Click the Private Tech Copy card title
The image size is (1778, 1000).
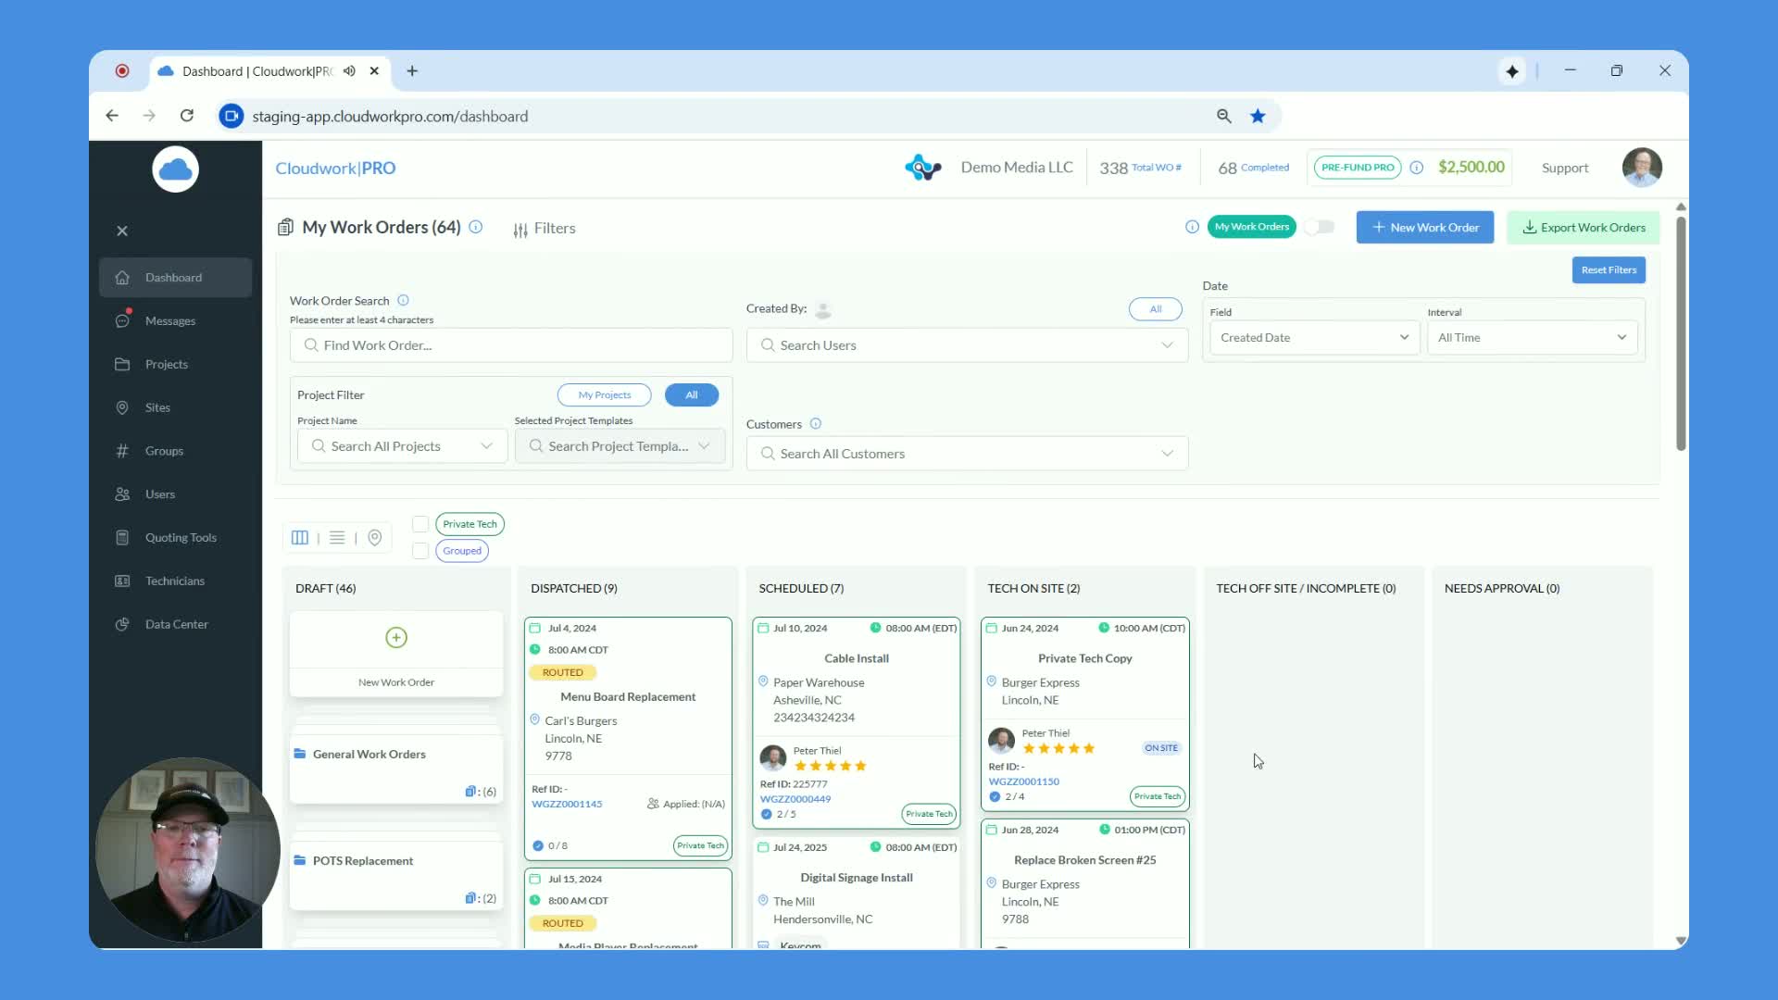(1085, 659)
